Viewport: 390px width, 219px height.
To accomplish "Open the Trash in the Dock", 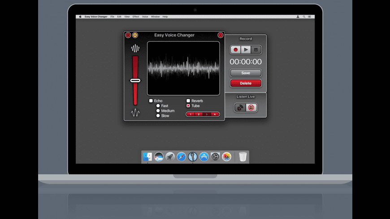I will 243,157.
